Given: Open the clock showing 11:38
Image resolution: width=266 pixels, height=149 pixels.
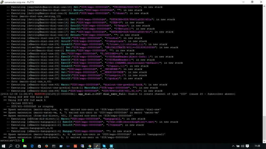Looking at the screenshot, I should [257, 146].
